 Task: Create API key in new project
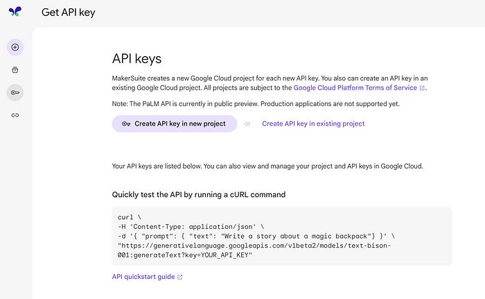tap(175, 123)
